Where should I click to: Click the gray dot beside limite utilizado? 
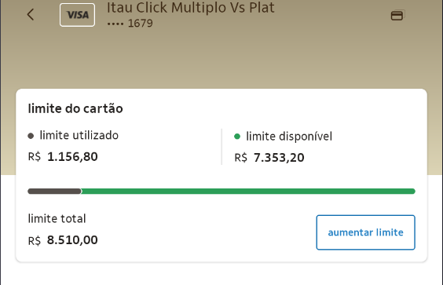31,136
